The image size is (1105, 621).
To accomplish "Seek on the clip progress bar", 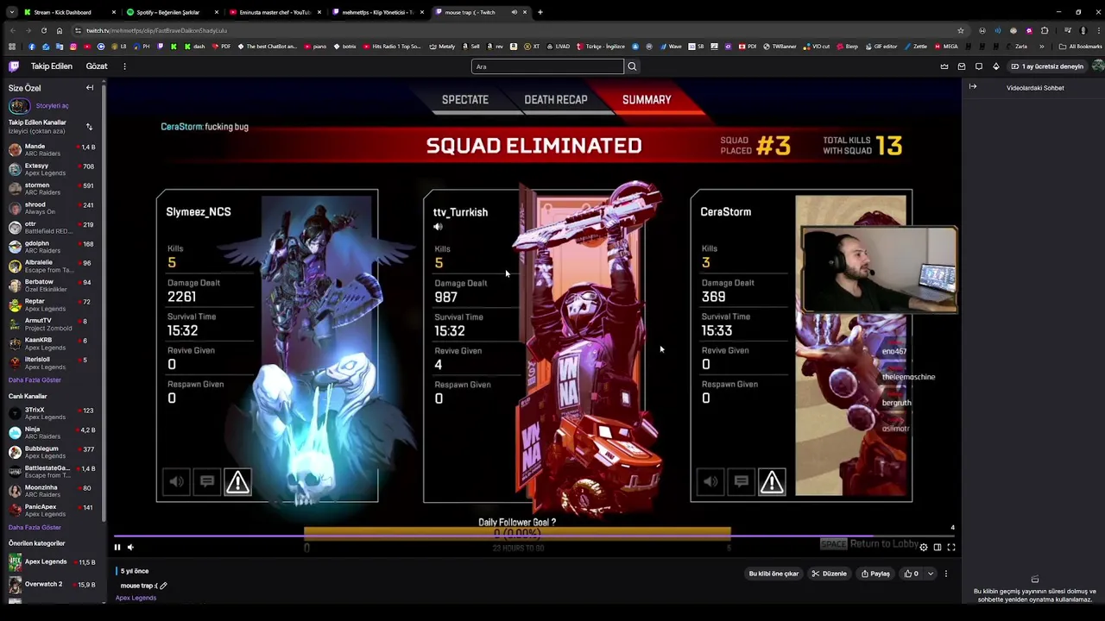I will click(x=534, y=536).
